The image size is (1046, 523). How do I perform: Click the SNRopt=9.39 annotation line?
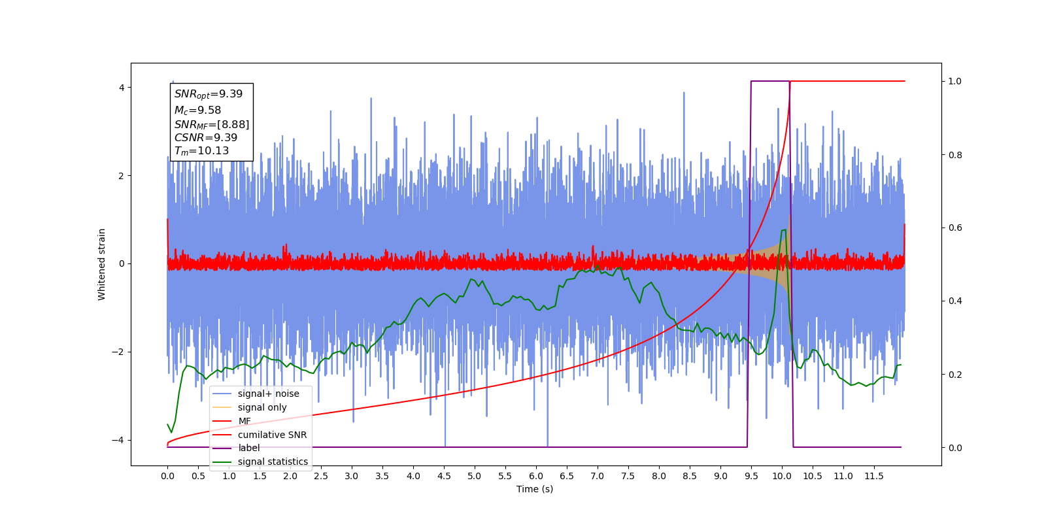[209, 94]
